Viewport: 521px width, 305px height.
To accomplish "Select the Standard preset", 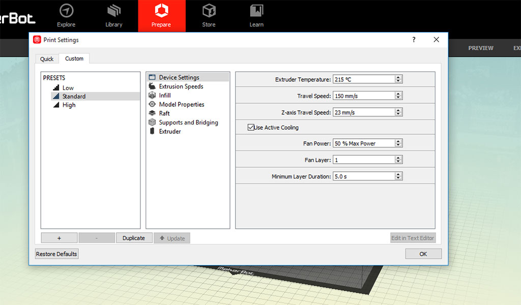I will click(95, 96).
